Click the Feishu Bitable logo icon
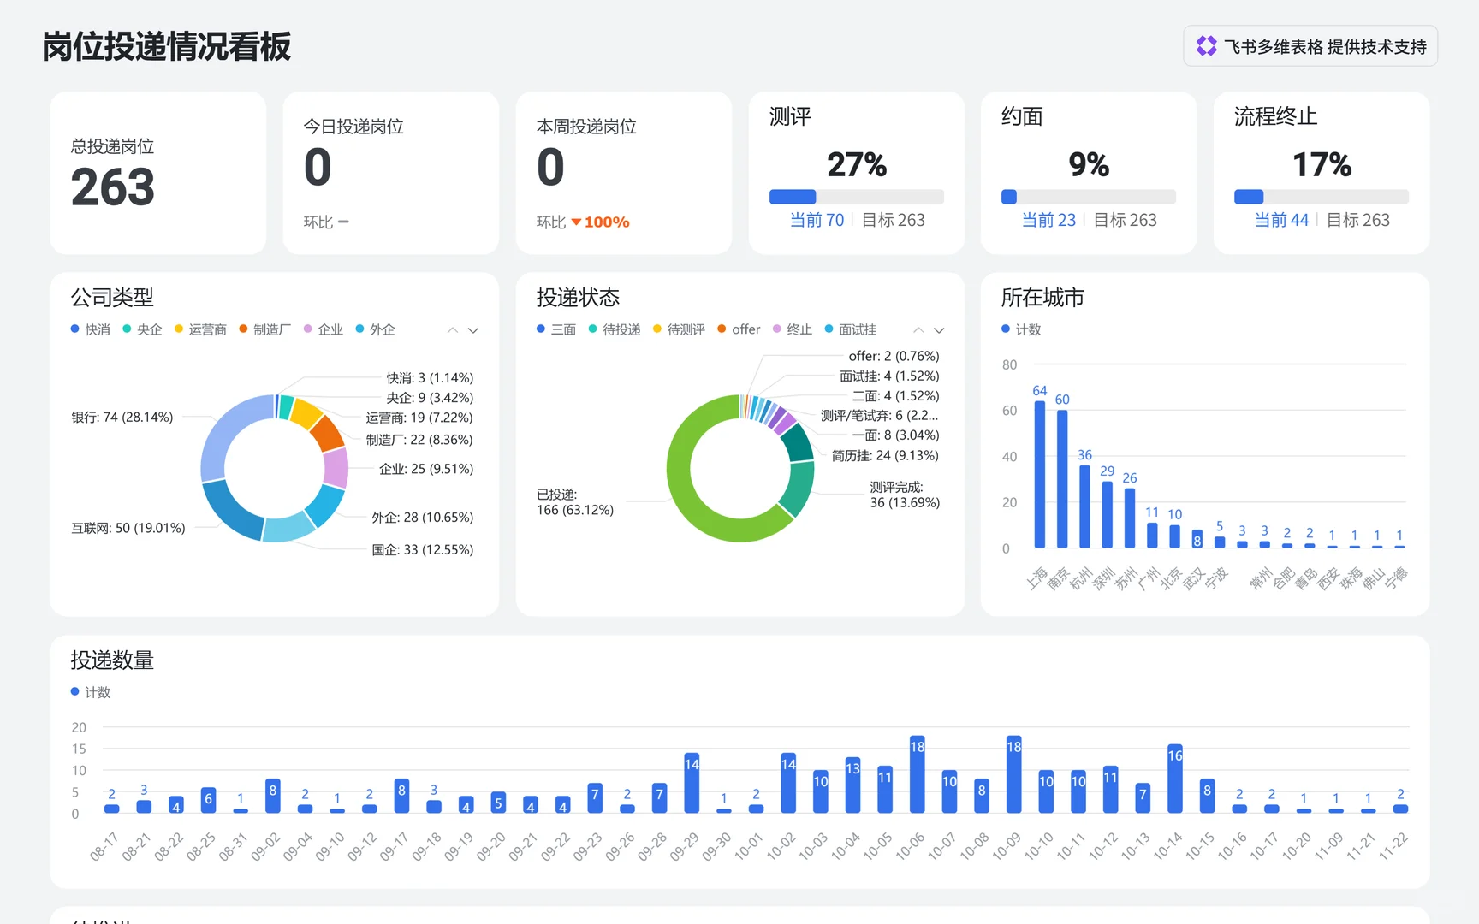 tap(1206, 46)
